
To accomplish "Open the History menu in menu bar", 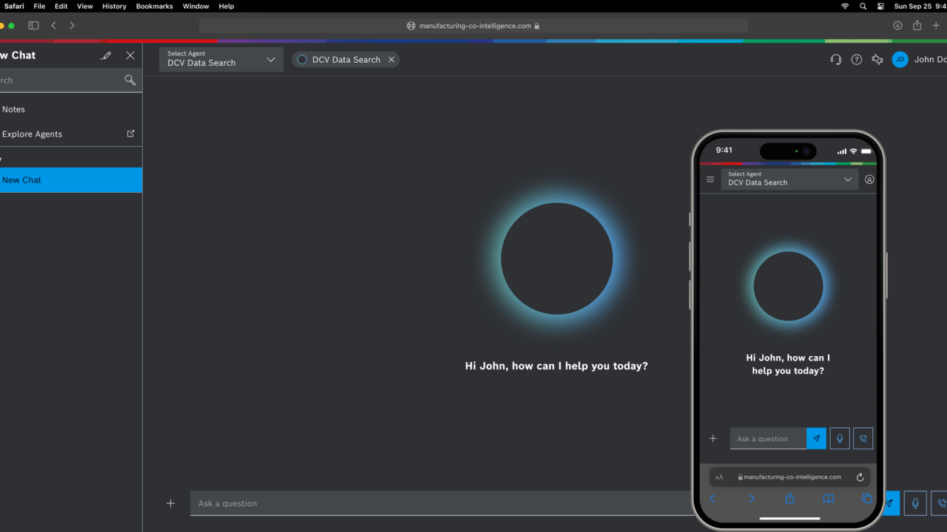I will click(x=114, y=6).
